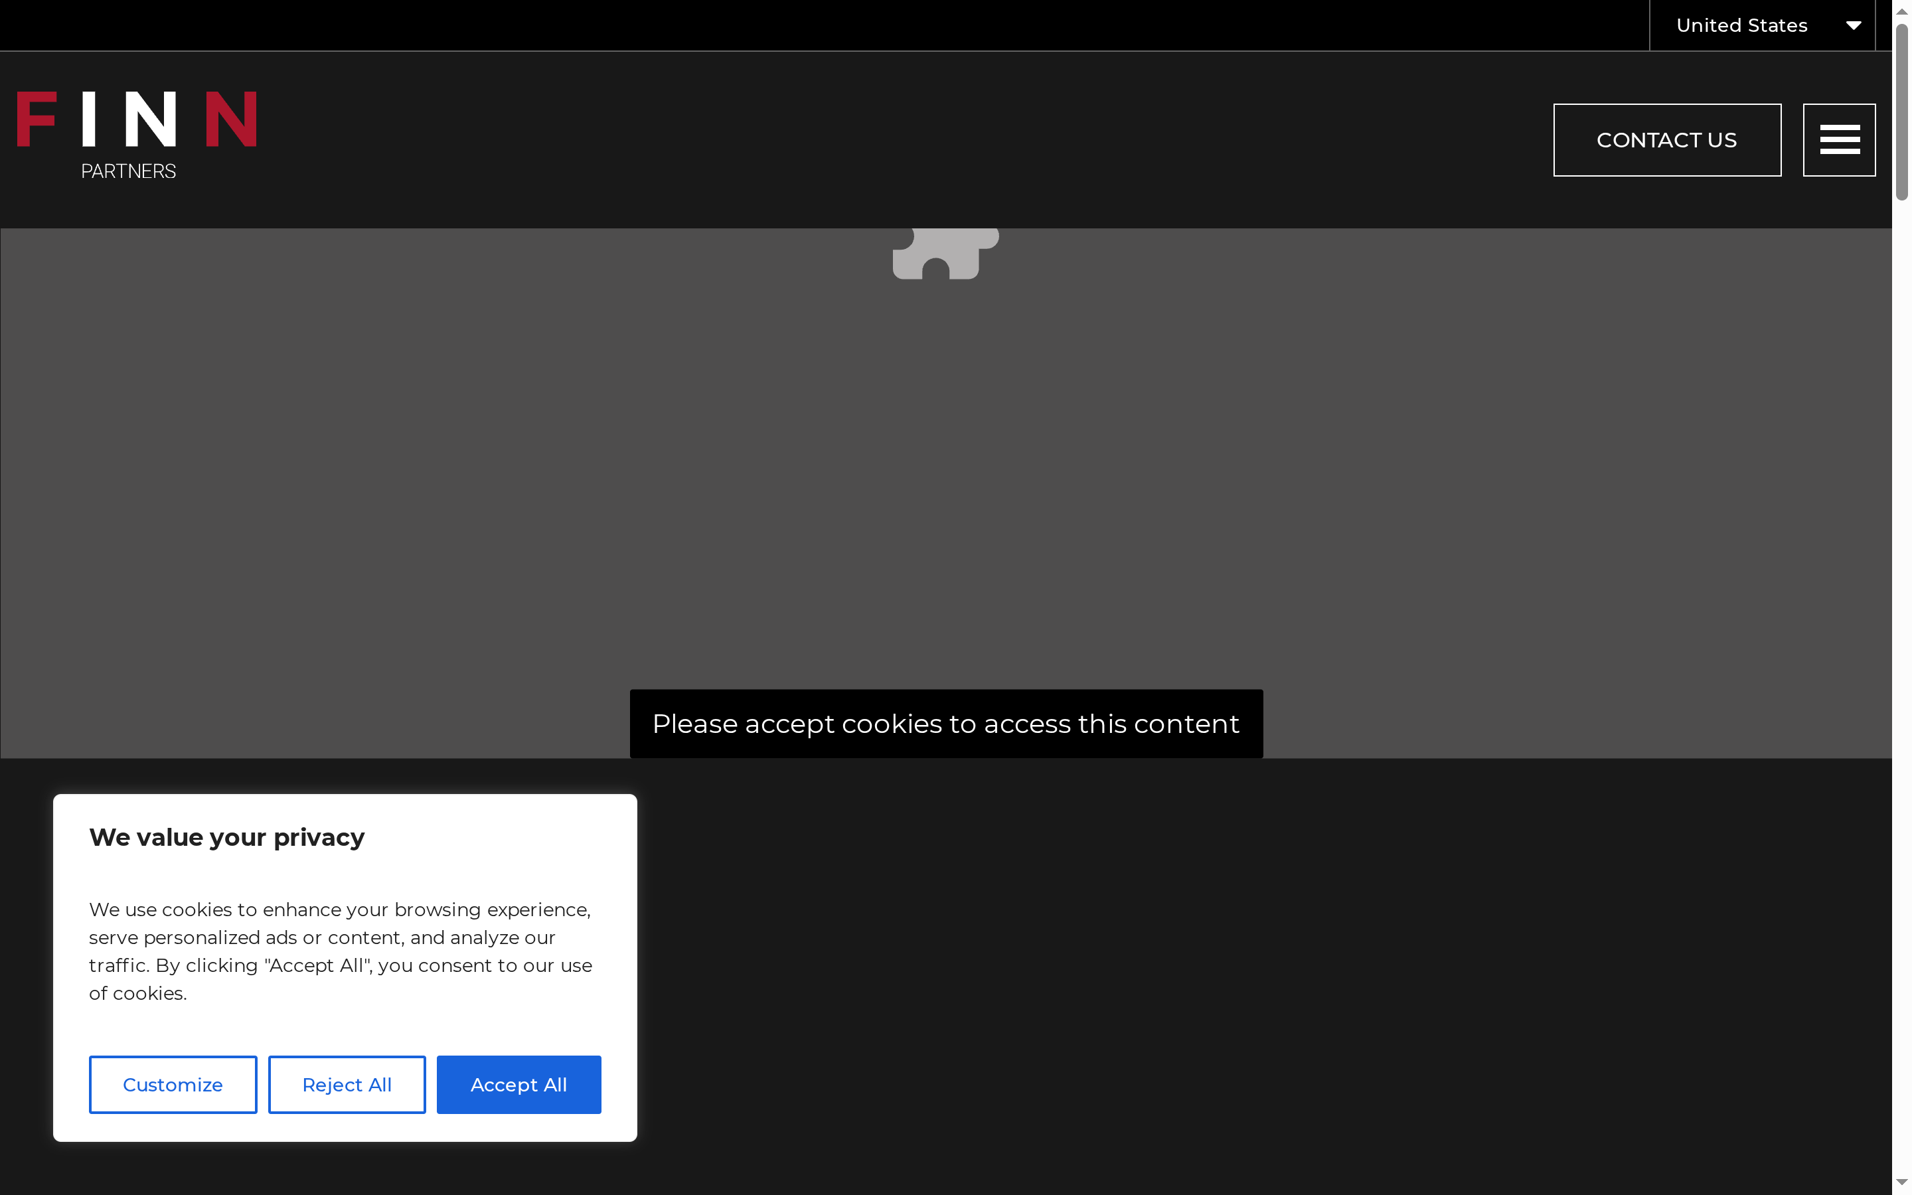Open cookie preferences via Customize
Image resolution: width=1912 pixels, height=1195 pixels.
pyautogui.click(x=173, y=1084)
